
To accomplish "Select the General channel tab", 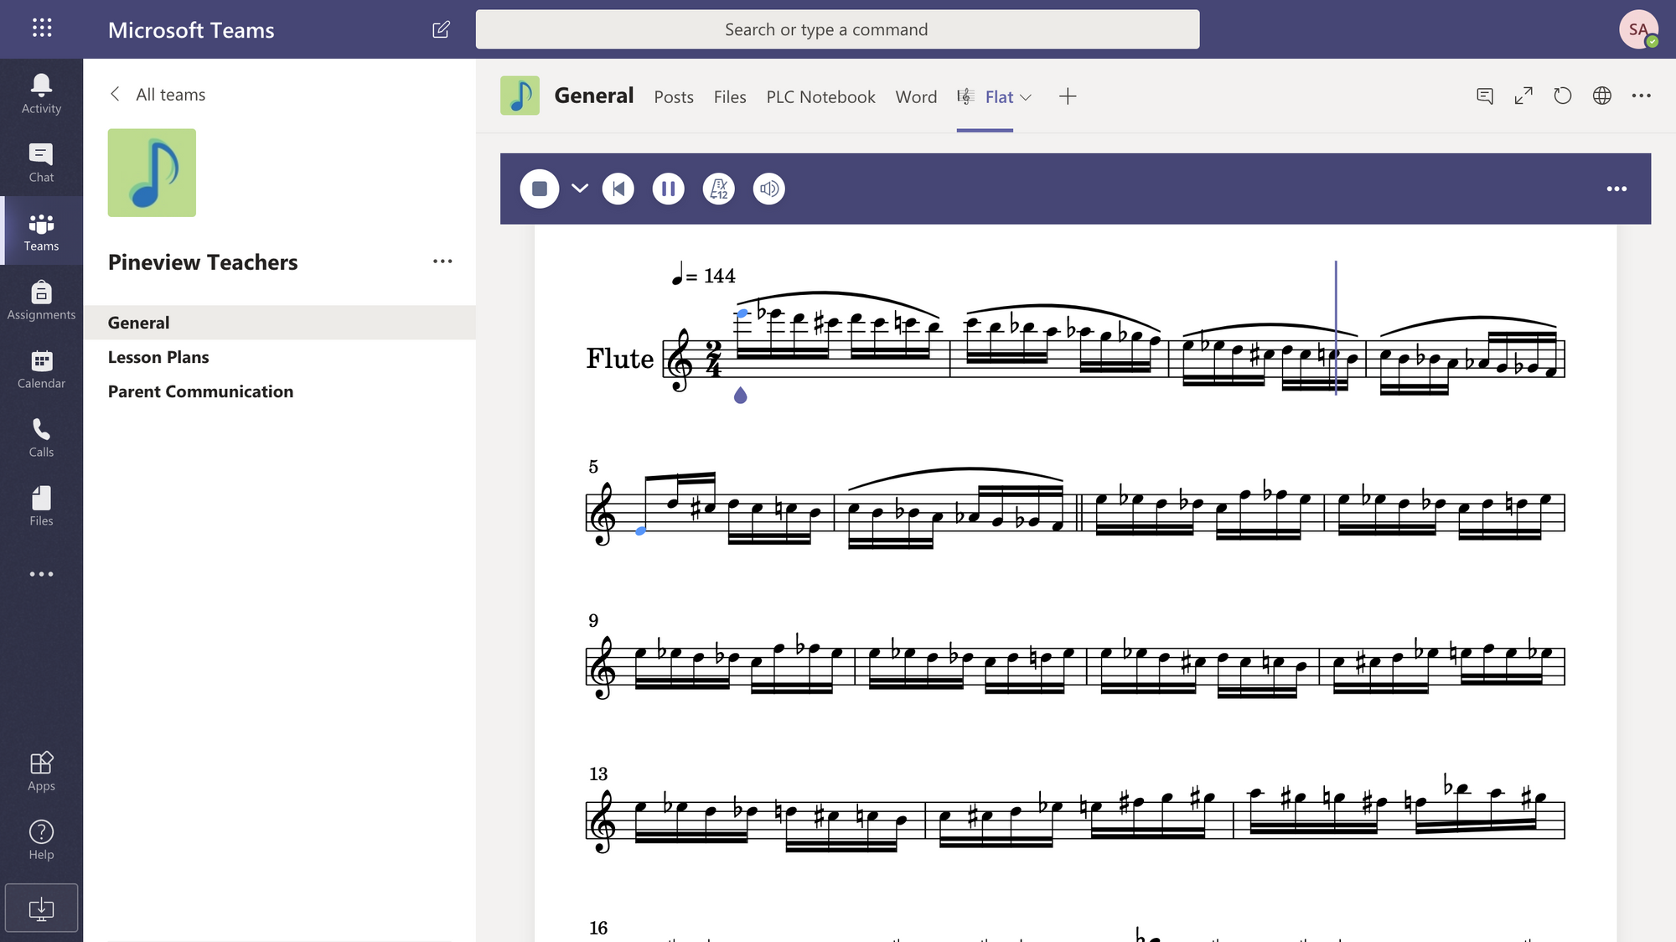I will [138, 321].
